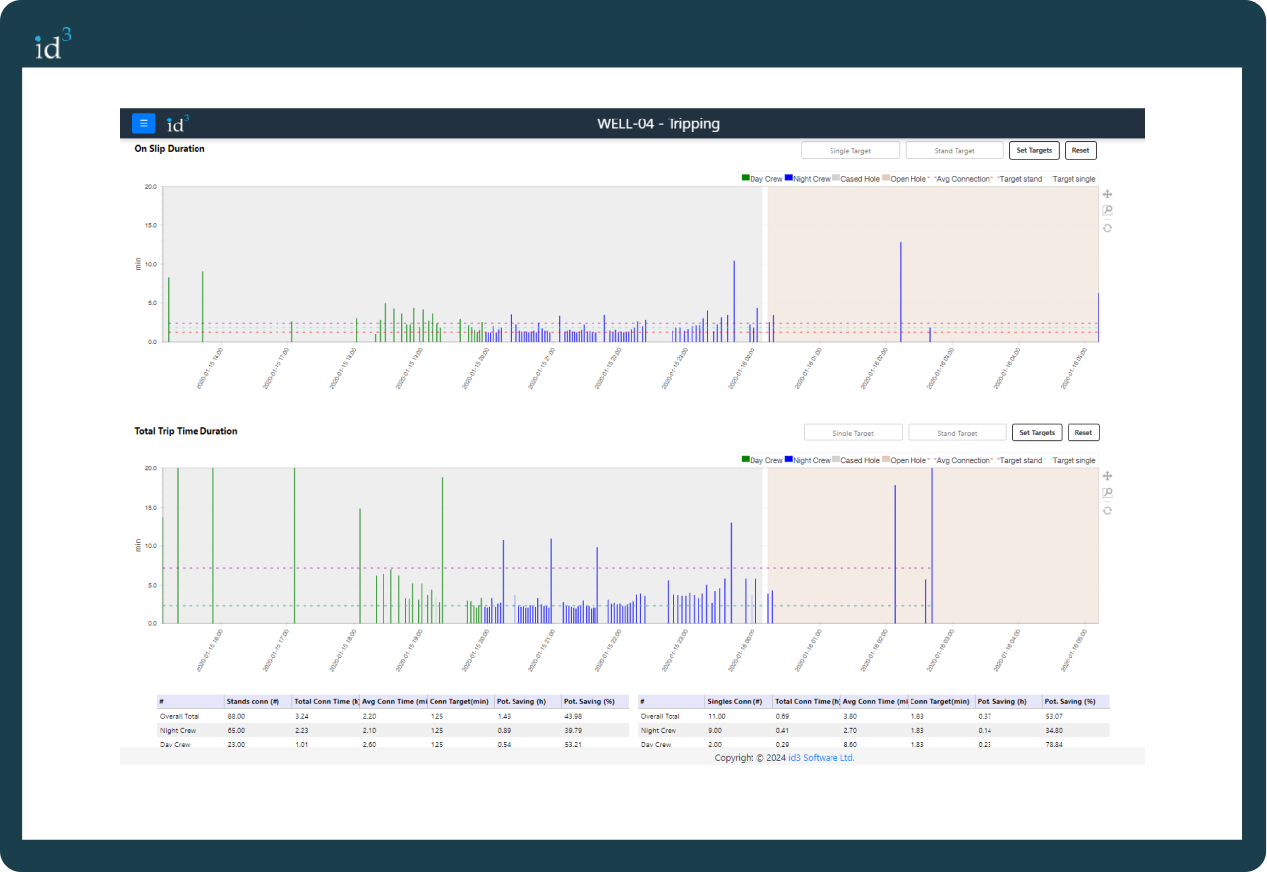Viewport: 1267px width, 872px height.
Task: Click the '34.80' Night Crew singles saving cell
Action: pyautogui.click(x=1054, y=730)
